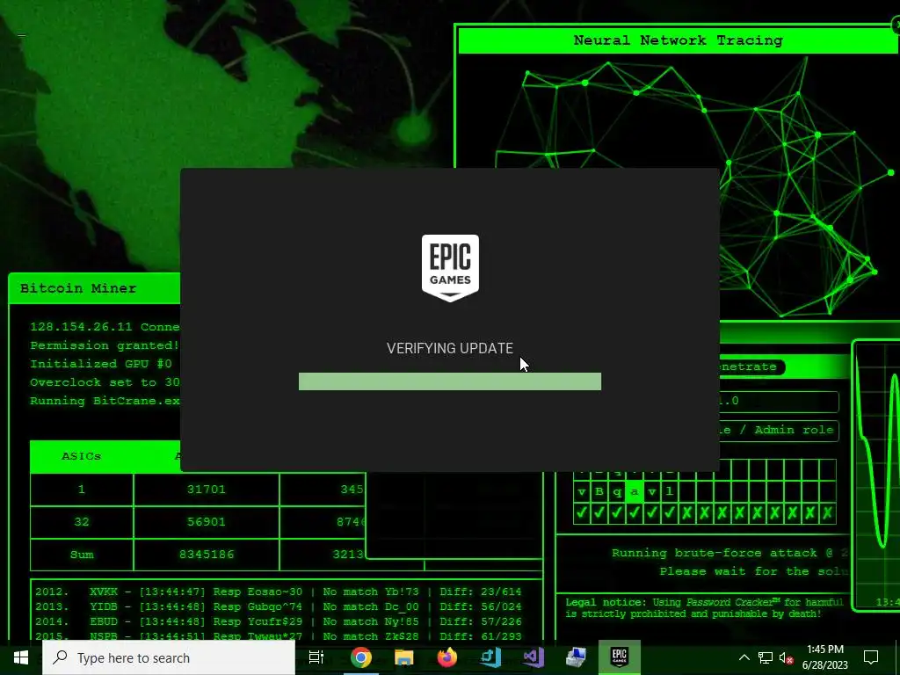Open Visual Studio from the taskbar
The width and height of the screenshot is (900, 675).
pyautogui.click(x=533, y=657)
